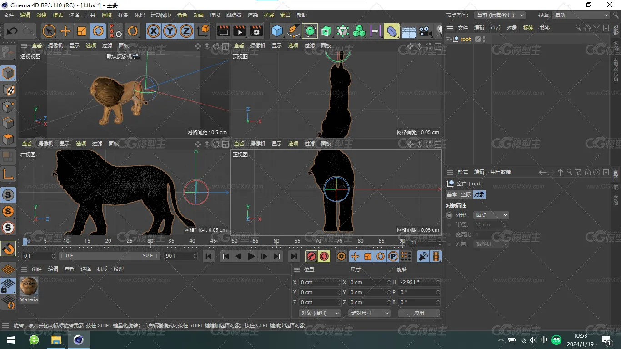Image resolution: width=621 pixels, height=349 pixels.
Task: Select the Model mode cube icon
Action: point(8,73)
